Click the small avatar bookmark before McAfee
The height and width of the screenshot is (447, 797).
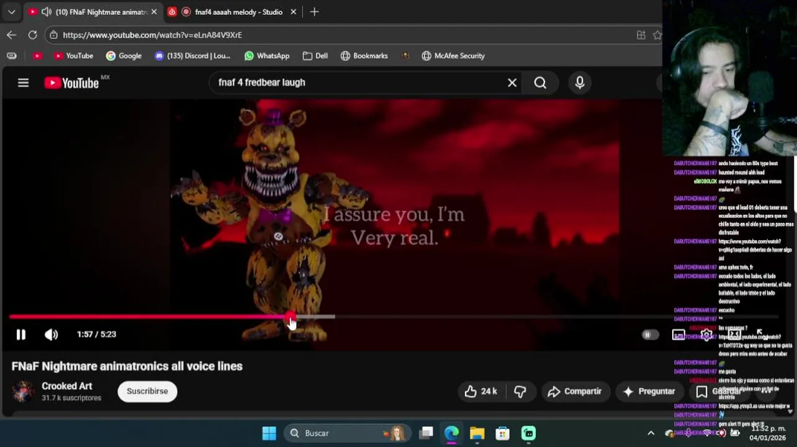point(405,56)
